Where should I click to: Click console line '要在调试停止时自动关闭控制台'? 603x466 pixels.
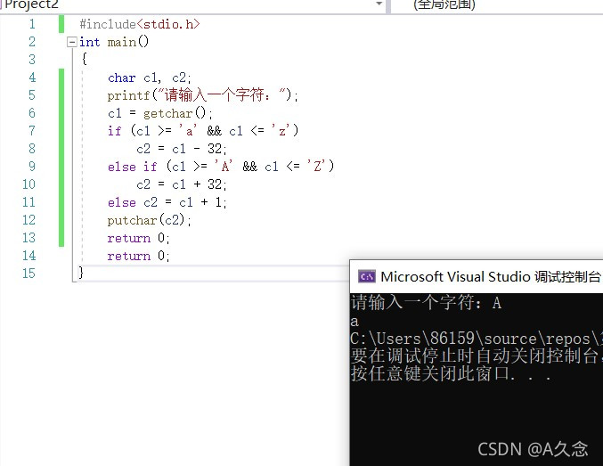coord(475,356)
